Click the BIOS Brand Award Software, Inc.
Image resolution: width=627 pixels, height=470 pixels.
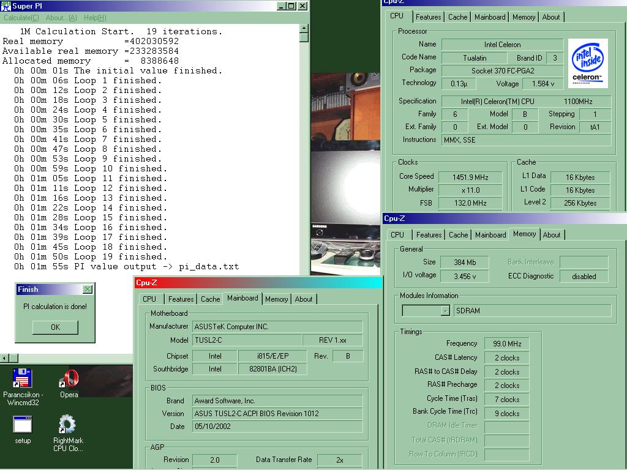pos(277,400)
